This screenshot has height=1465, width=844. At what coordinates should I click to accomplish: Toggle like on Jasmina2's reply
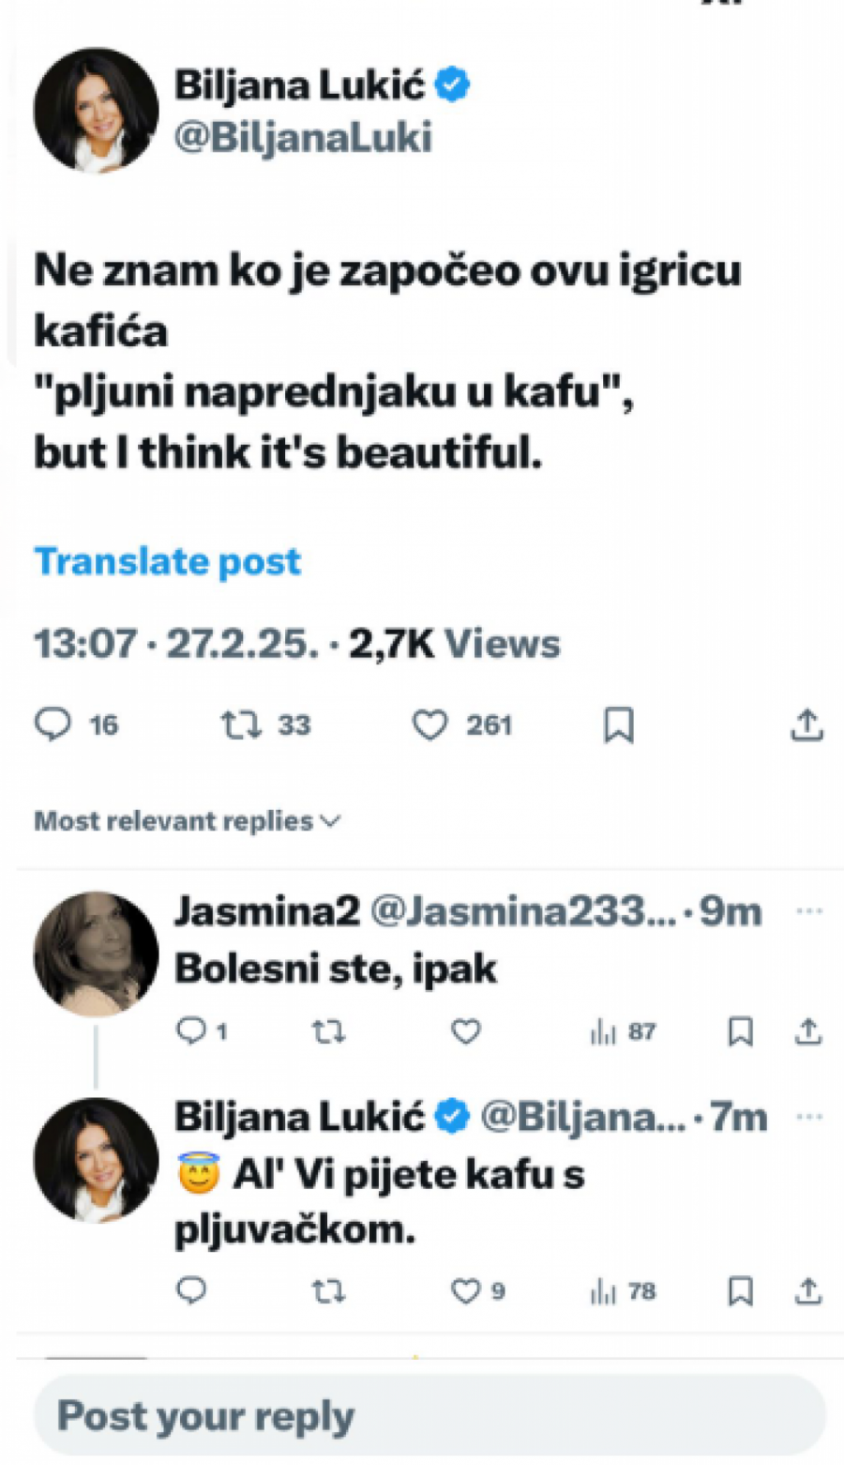click(463, 1032)
